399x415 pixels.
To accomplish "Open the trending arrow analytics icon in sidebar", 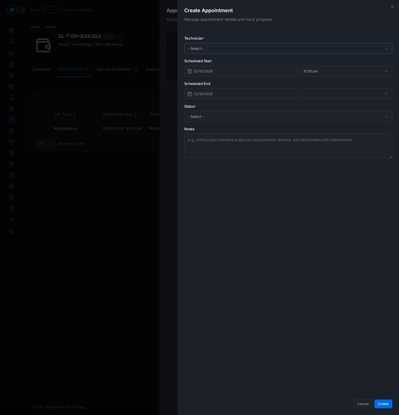I will coord(11,219).
